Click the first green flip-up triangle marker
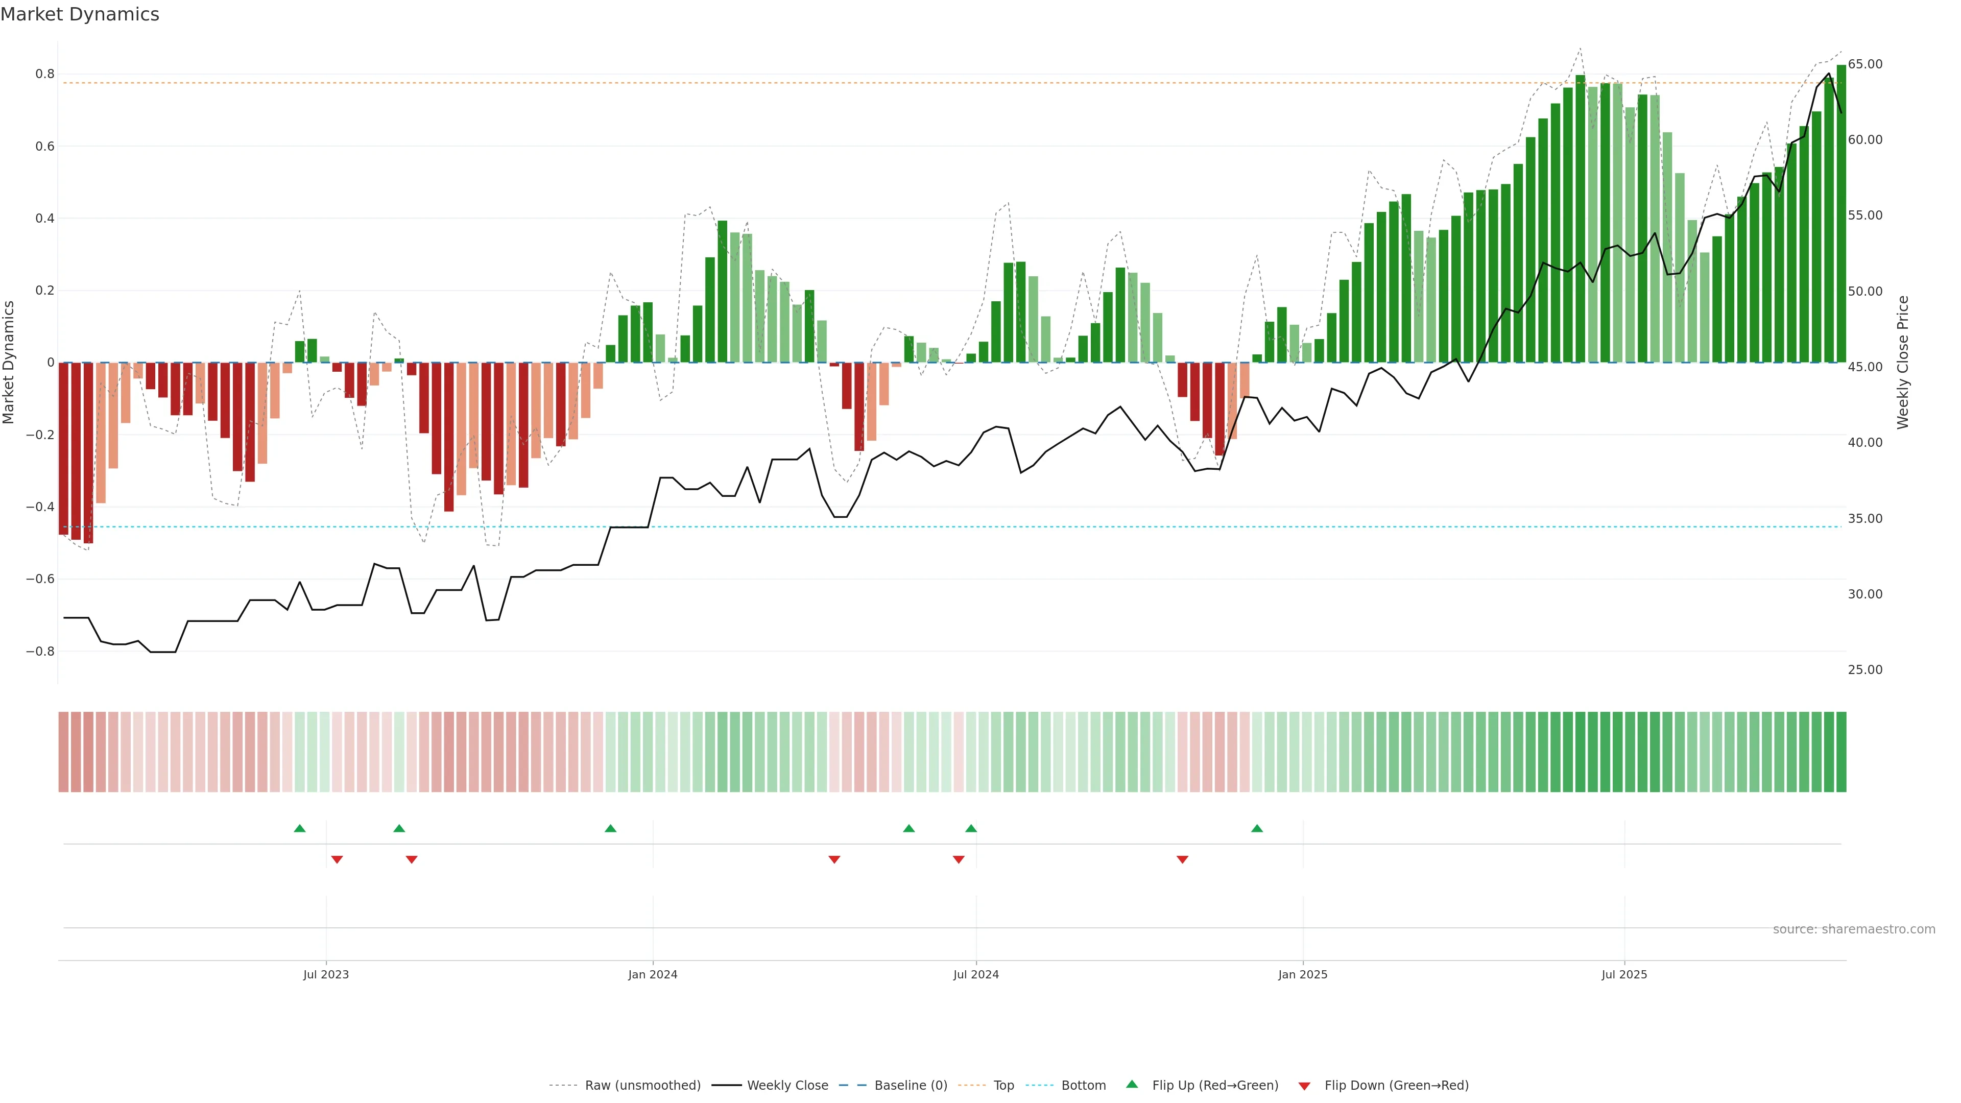This screenshot has width=1961, height=1103. pos(299,828)
